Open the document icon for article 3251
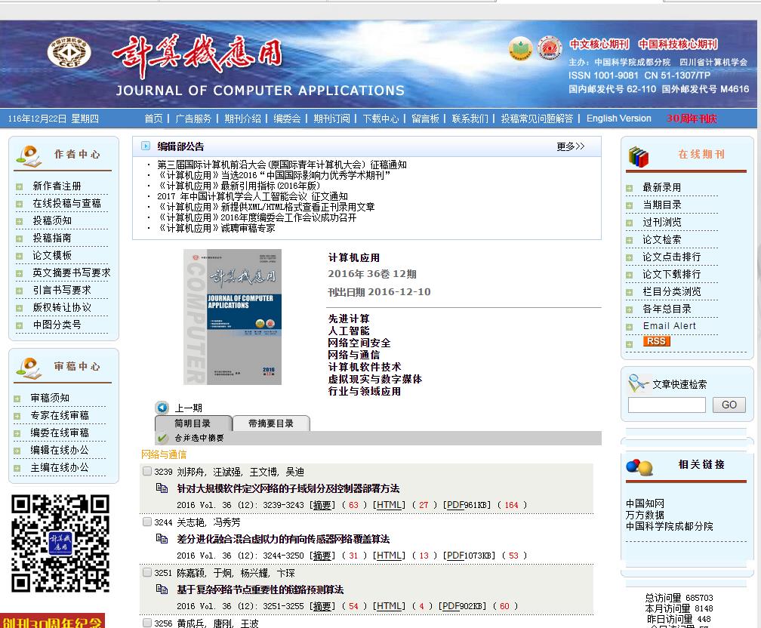Viewport: 761px width, 628px height. 162,589
